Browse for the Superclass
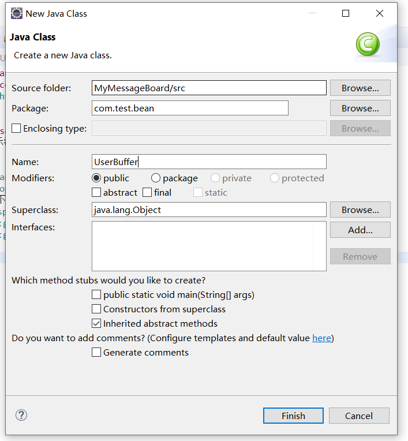The height and width of the screenshot is (441, 408). point(360,210)
